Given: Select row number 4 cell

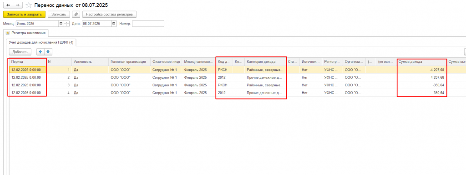Looking at the screenshot, I should click(59, 93).
